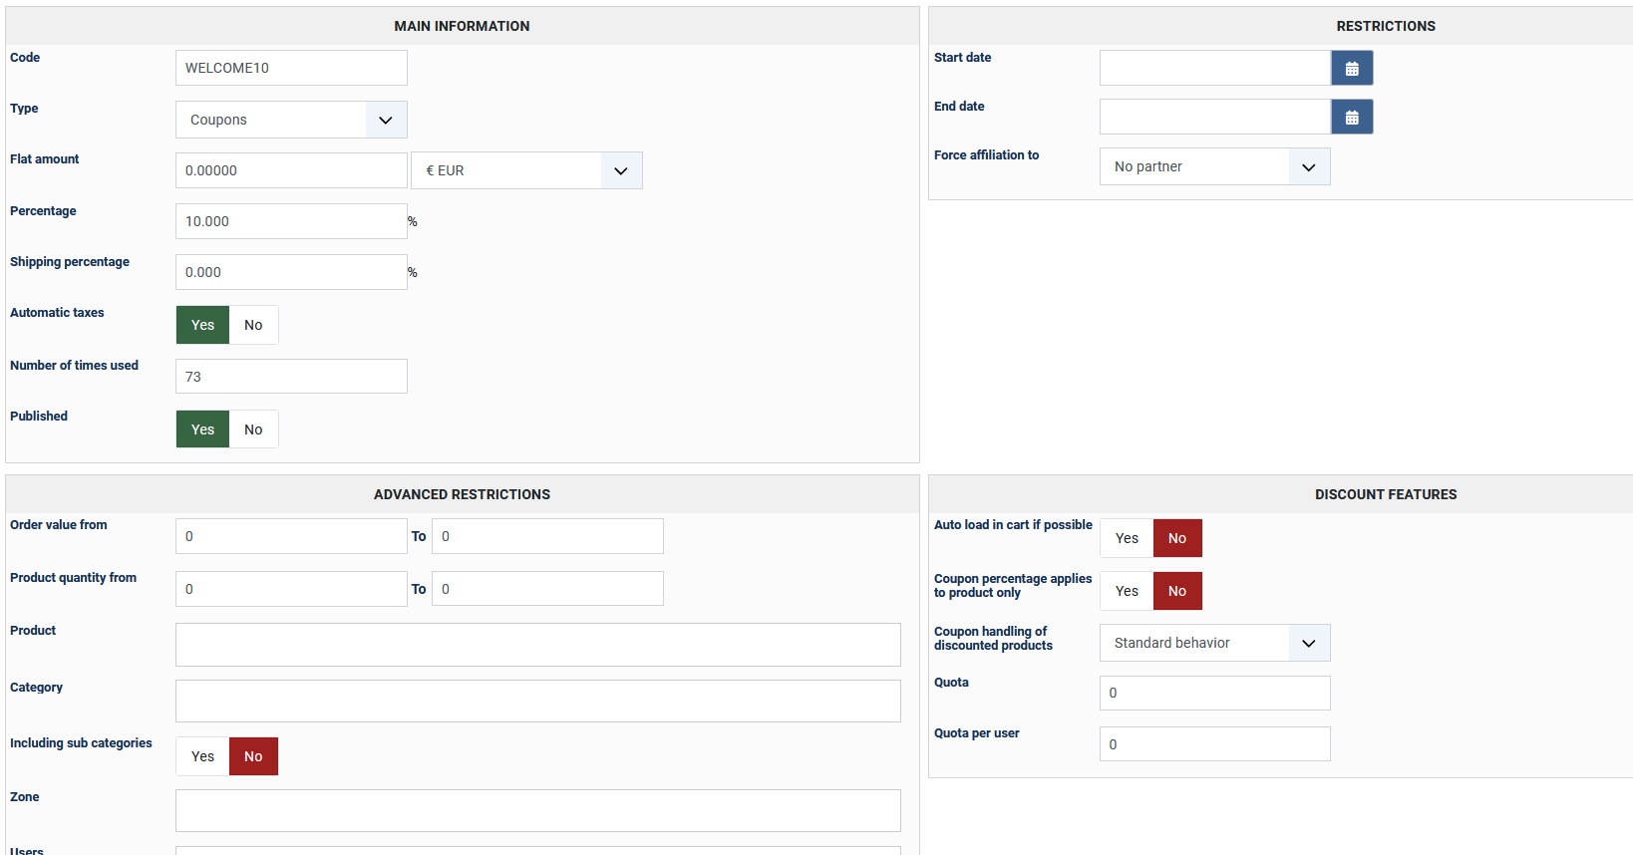Click the Category restriction input box
The height and width of the screenshot is (855, 1633).
click(x=538, y=701)
